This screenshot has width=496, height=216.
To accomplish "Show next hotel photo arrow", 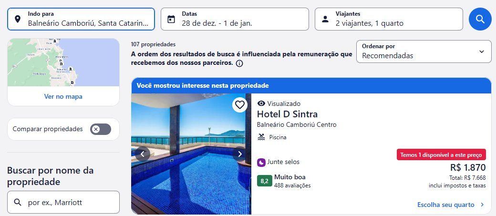I will [240, 154].
